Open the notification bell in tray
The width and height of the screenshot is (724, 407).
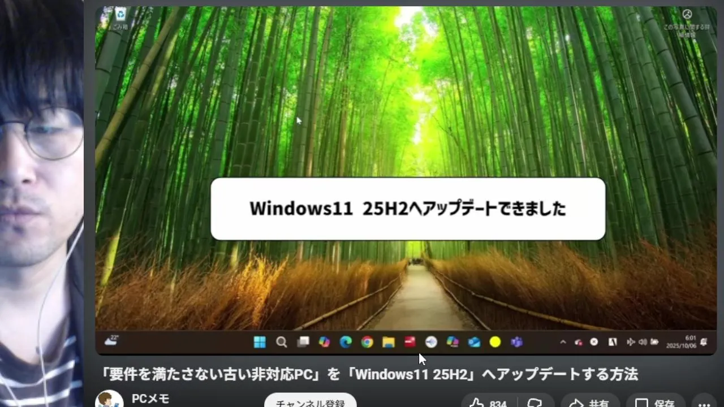click(x=704, y=341)
